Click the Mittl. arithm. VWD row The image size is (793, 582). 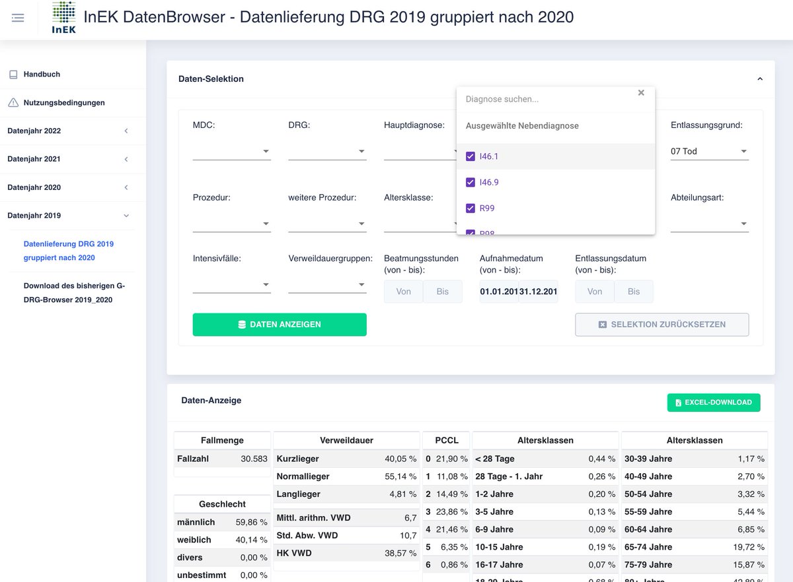pyautogui.click(x=347, y=518)
